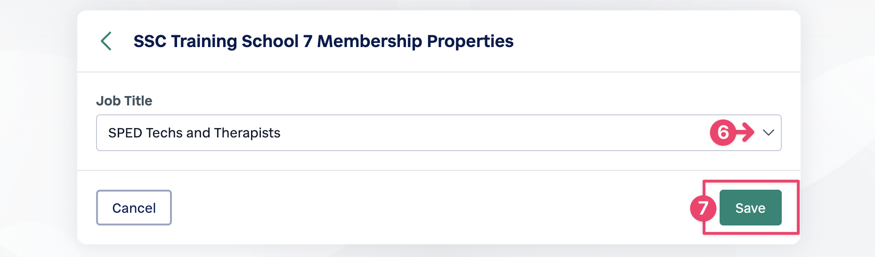This screenshot has height=257, width=875.
Task: Save the membership properties
Action: point(750,208)
